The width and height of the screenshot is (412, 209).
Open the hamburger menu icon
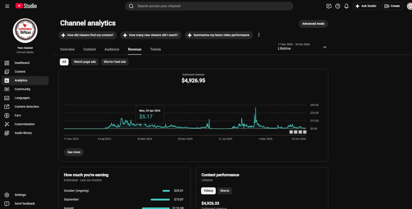pyautogui.click(x=7, y=6)
